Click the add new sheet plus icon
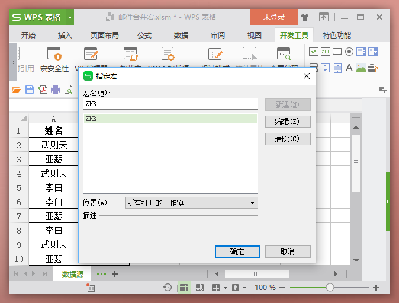The width and height of the screenshot is (399, 303). tap(115, 274)
